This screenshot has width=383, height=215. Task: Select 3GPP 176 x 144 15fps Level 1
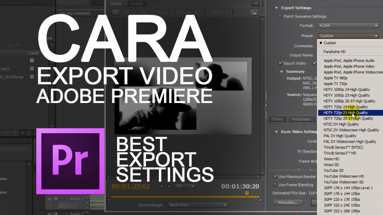350,188
